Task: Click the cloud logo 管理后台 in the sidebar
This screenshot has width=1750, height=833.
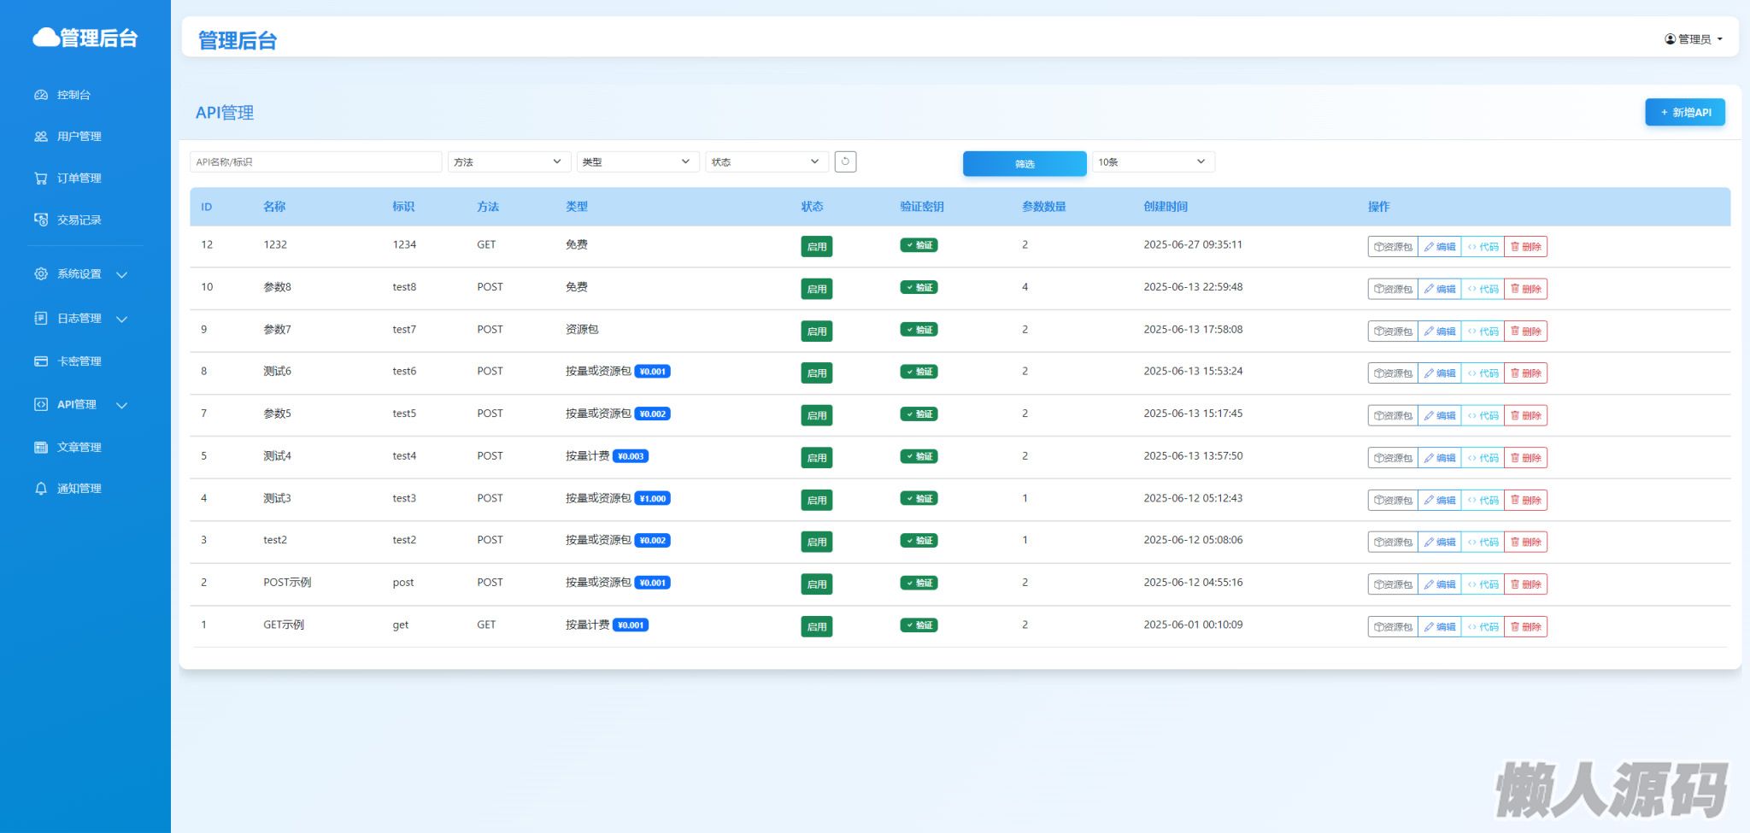Action: point(85,38)
